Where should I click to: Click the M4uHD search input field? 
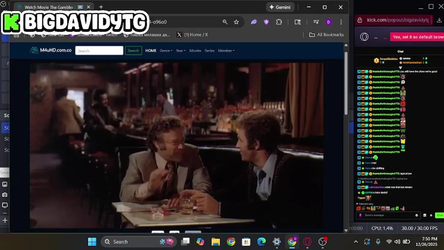tap(99, 50)
